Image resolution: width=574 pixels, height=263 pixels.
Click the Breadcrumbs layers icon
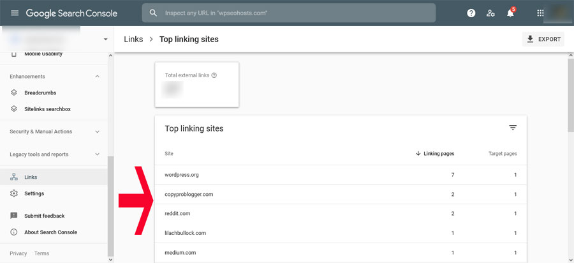14,93
